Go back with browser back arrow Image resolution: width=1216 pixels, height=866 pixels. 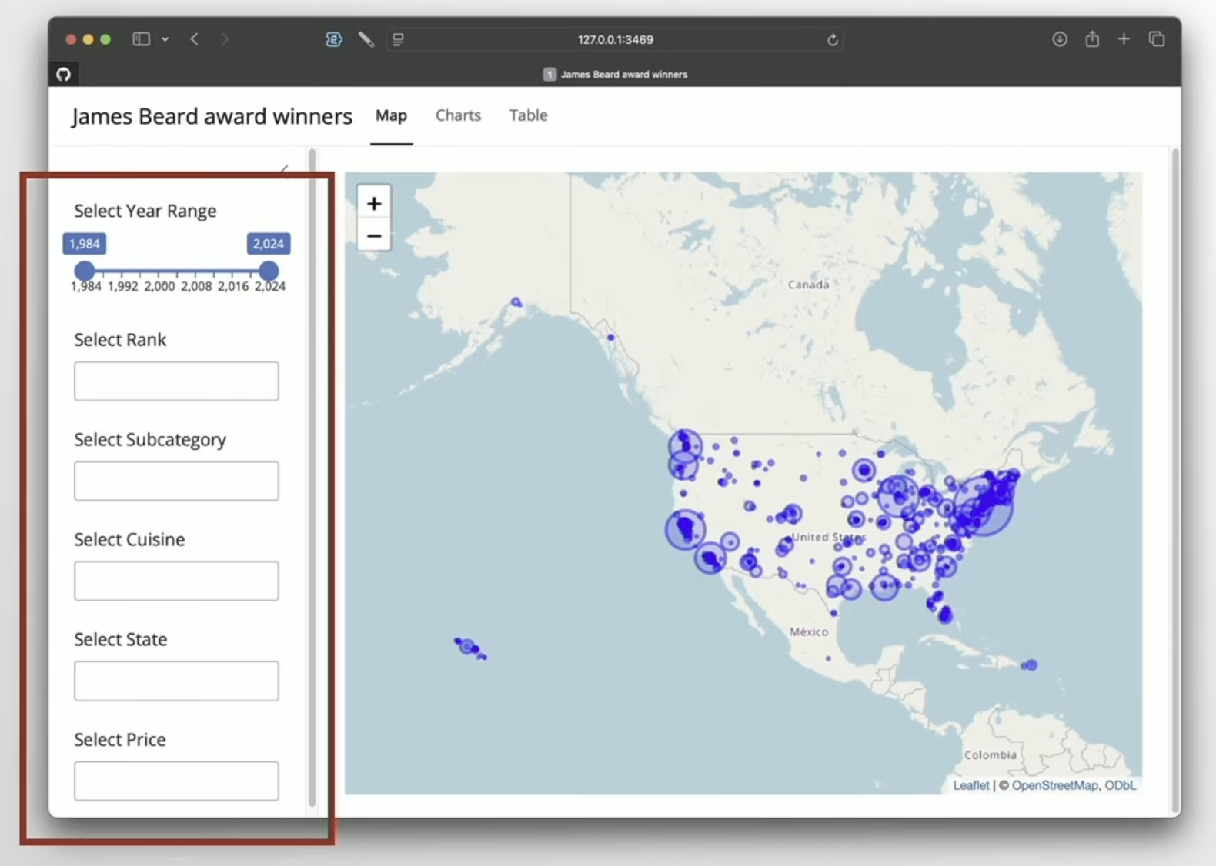coord(195,38)
